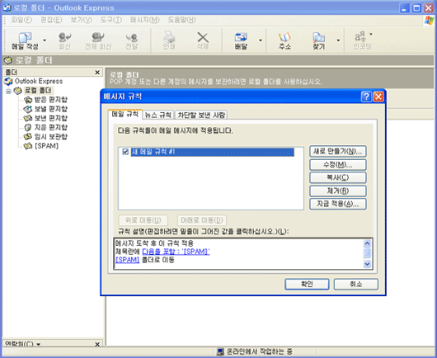Open the 메시지(M) menu
This screenshot has height=358, width=437.
pyautogui.click(x=144, y=20)
